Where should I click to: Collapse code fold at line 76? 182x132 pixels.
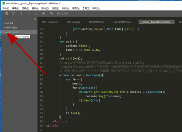(45, 42)
